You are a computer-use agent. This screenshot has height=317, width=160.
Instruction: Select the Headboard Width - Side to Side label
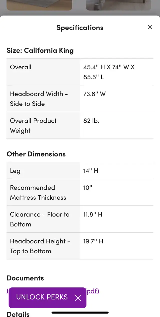pos(39,99)
